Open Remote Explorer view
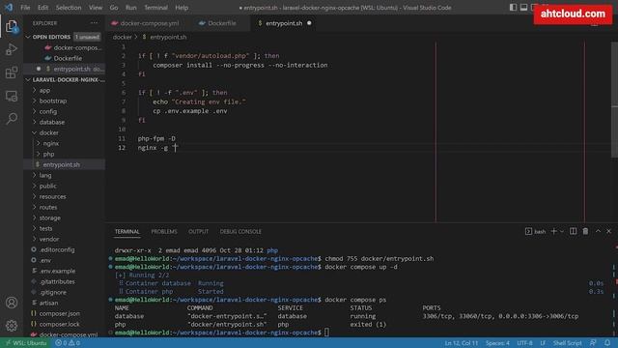 click(12, 96)
